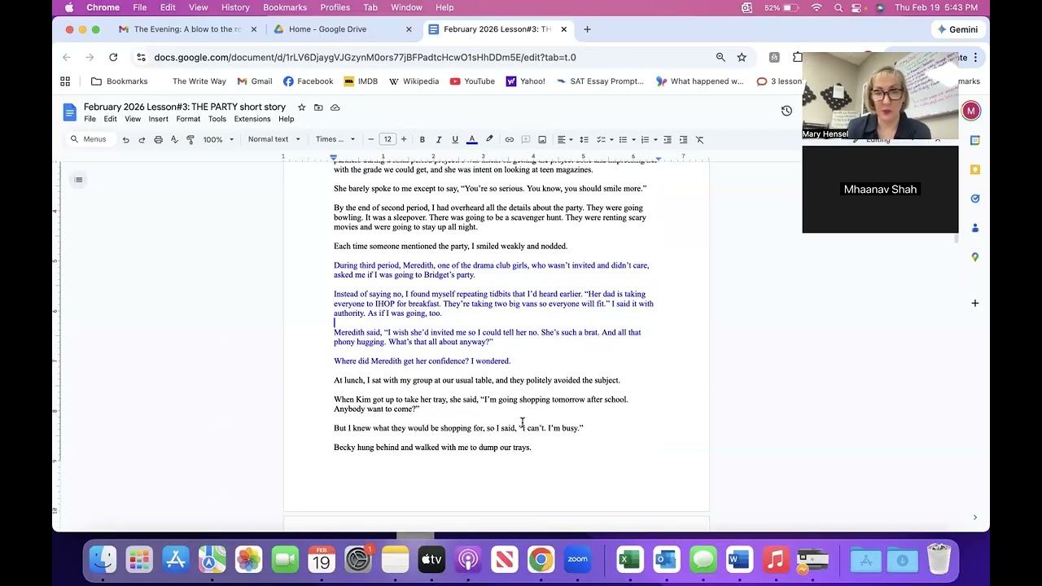Viewport: 1042px width, 586px height.
Task: Run spelling and grammar check icon
Action: click(x=174, y=139)
